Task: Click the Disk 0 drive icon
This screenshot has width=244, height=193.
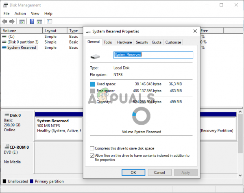Action: (7, 115)
